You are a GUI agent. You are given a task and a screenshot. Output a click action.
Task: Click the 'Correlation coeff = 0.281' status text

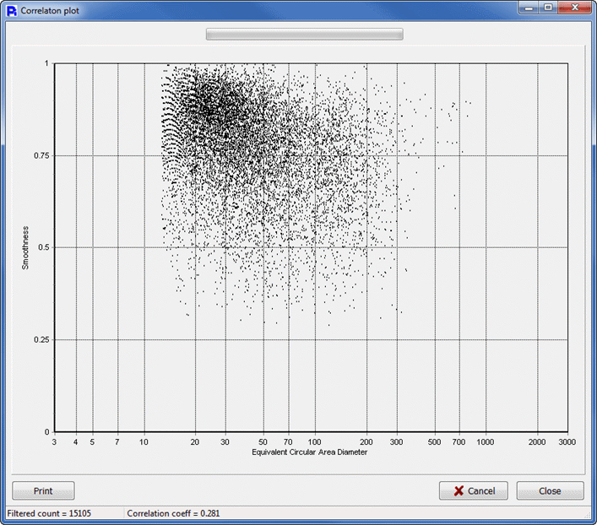click(x=173, y=513)
